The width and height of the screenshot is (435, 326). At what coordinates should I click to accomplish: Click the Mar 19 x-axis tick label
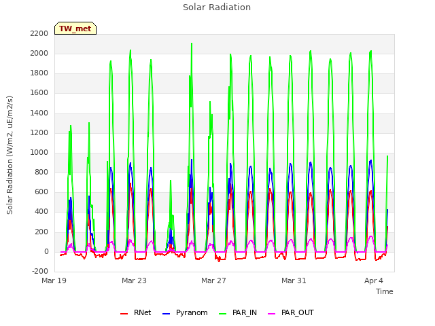click(54, 280)
